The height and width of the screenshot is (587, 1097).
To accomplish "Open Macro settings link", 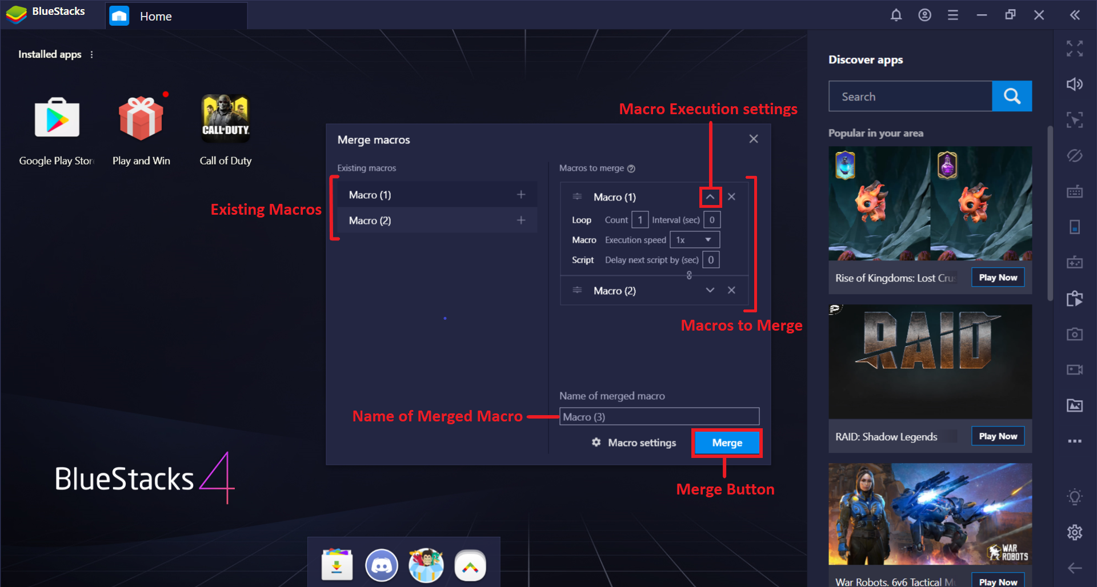I will point(634,443).
